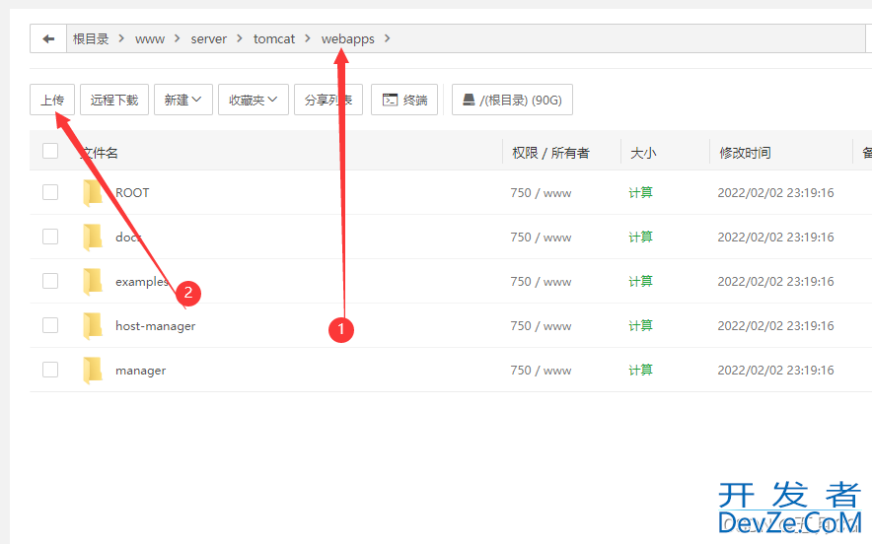Image resolution: width=872 pixels, height=544 pixels.
Task: Sort by 文件名 column header
Action: coord(99,153)
